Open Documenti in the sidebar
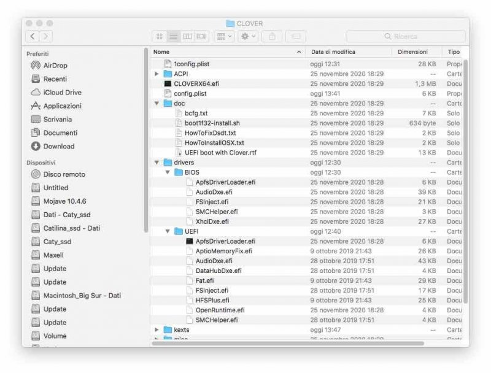 [x=54, y=133]
